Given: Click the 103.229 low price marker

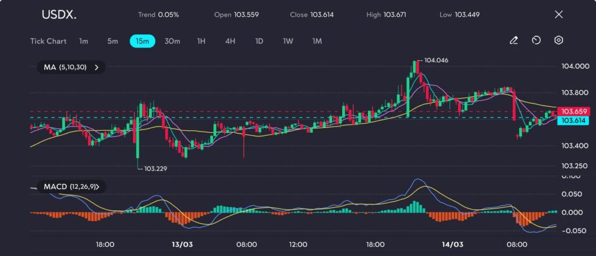Looking at the screenshot, I should pyautogui.click(x=151, y=168).
